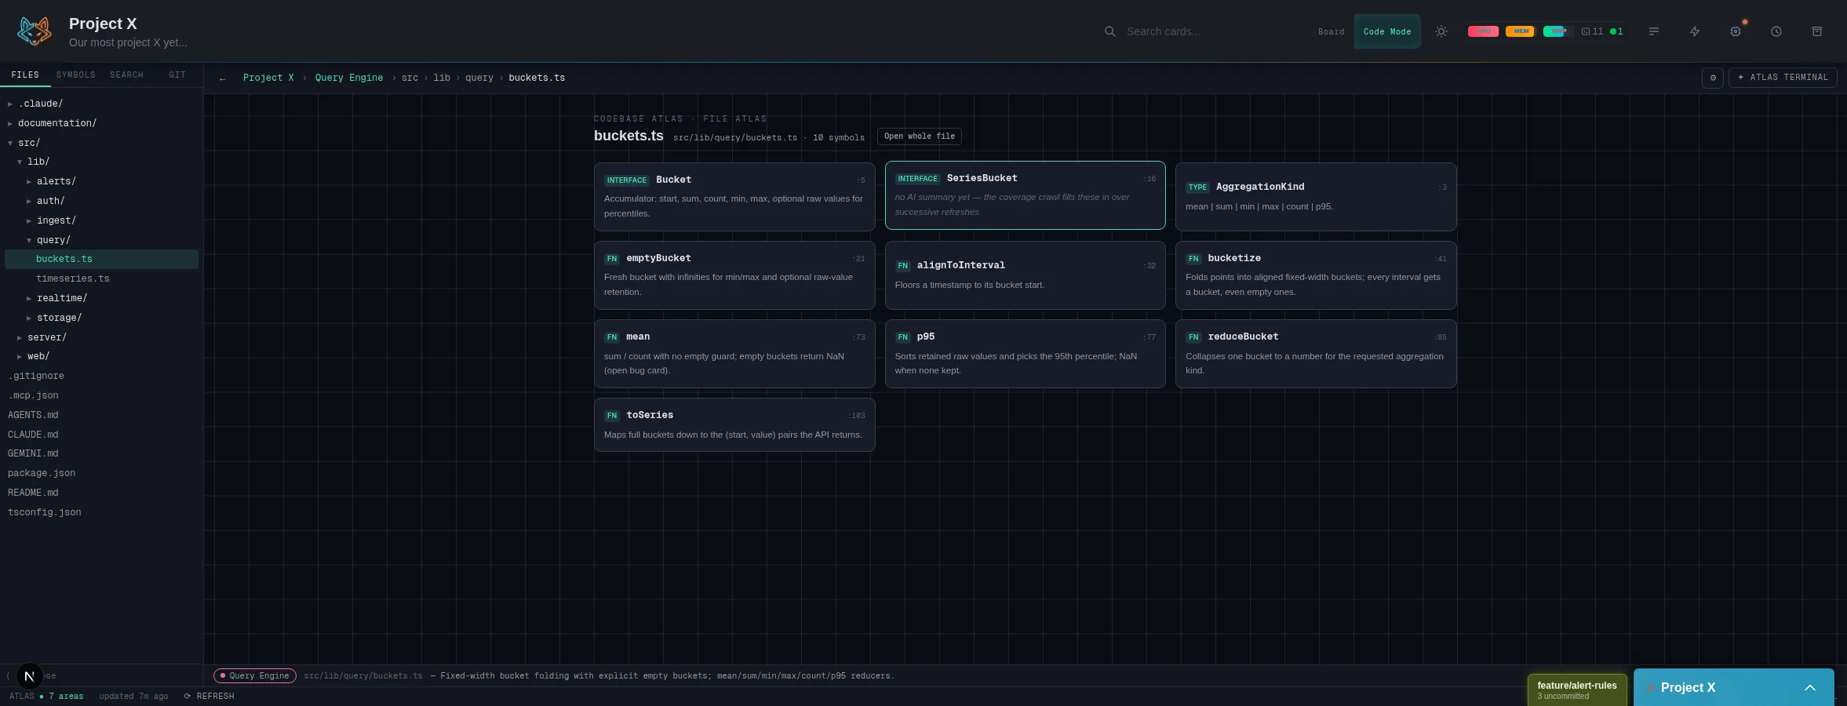Open the clock history icon

click(x=1776, y=31)
